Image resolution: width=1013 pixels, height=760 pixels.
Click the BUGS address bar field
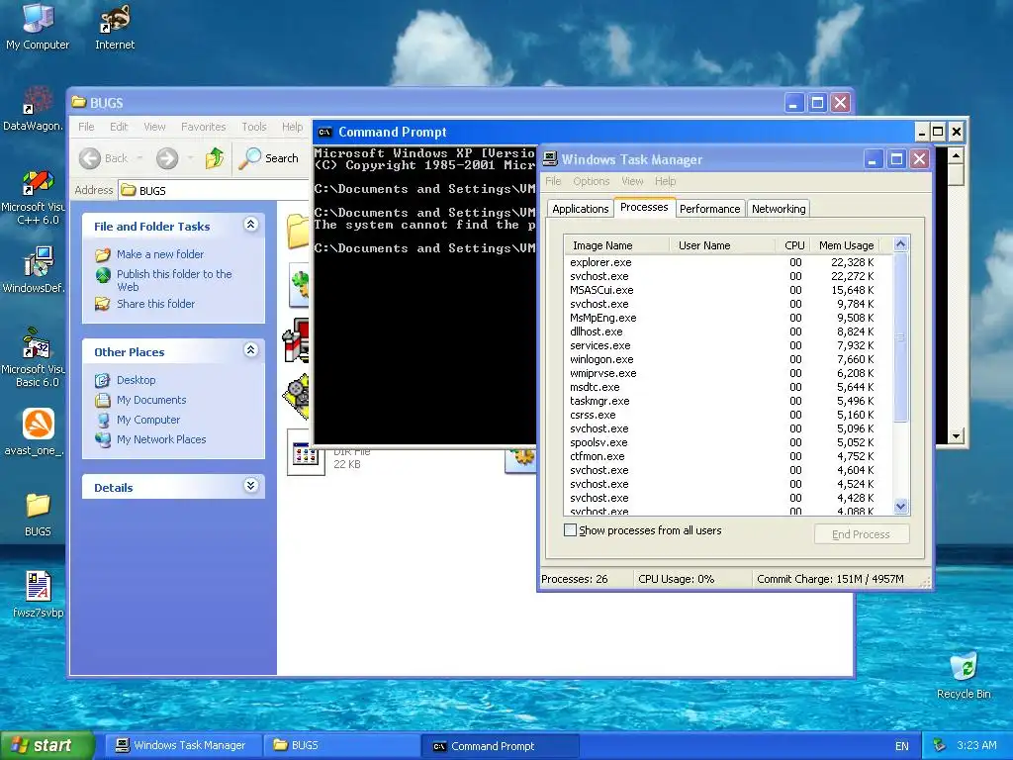pos(215,191)
